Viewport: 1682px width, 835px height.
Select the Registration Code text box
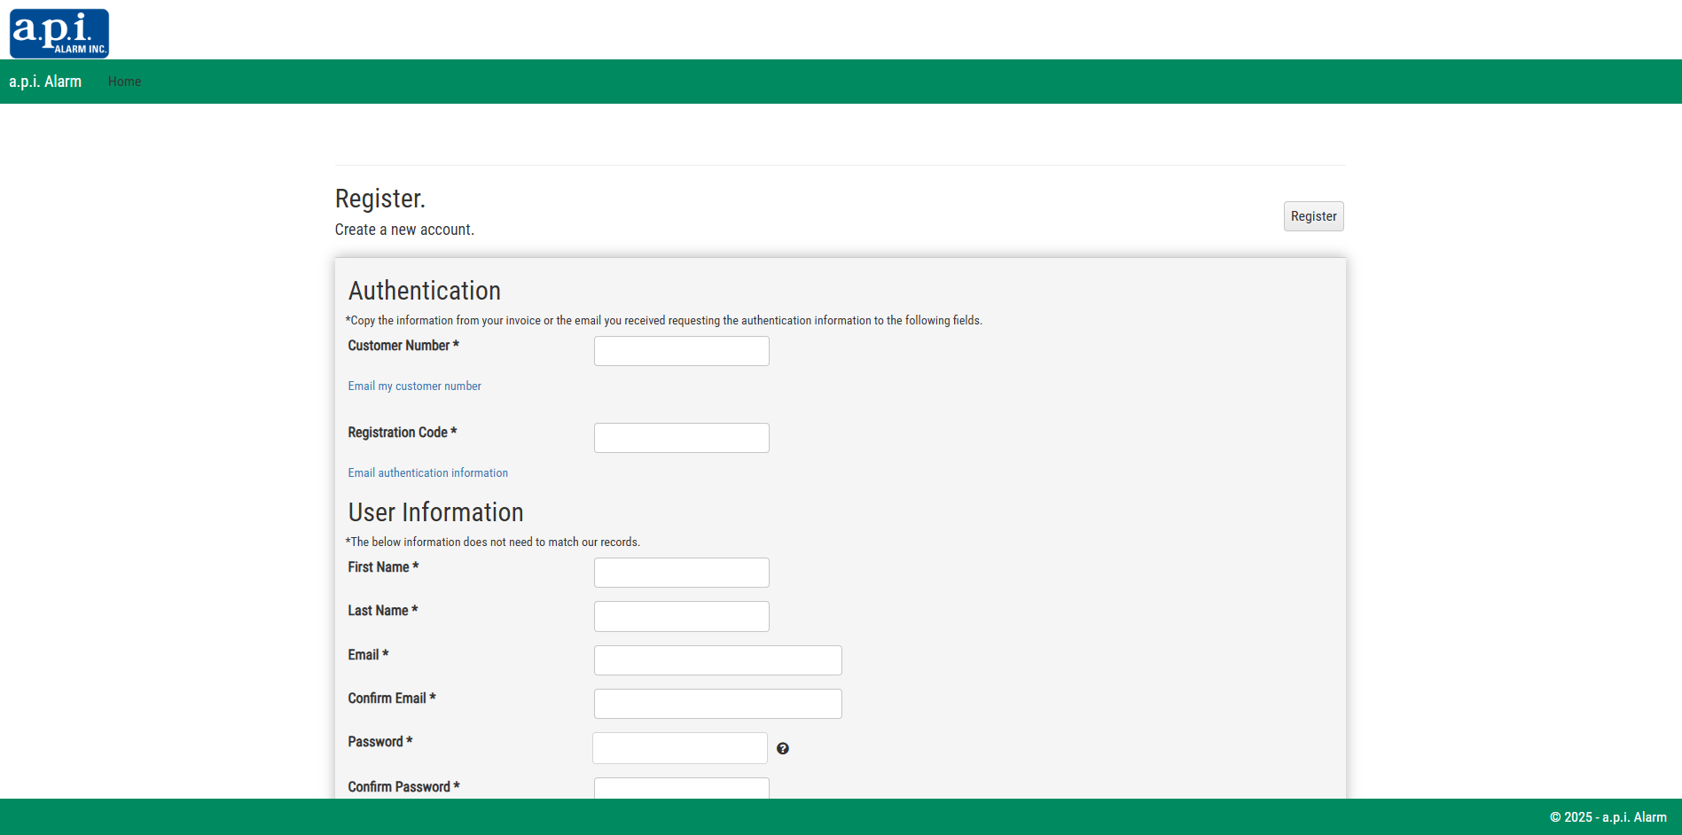click(681, 438)
